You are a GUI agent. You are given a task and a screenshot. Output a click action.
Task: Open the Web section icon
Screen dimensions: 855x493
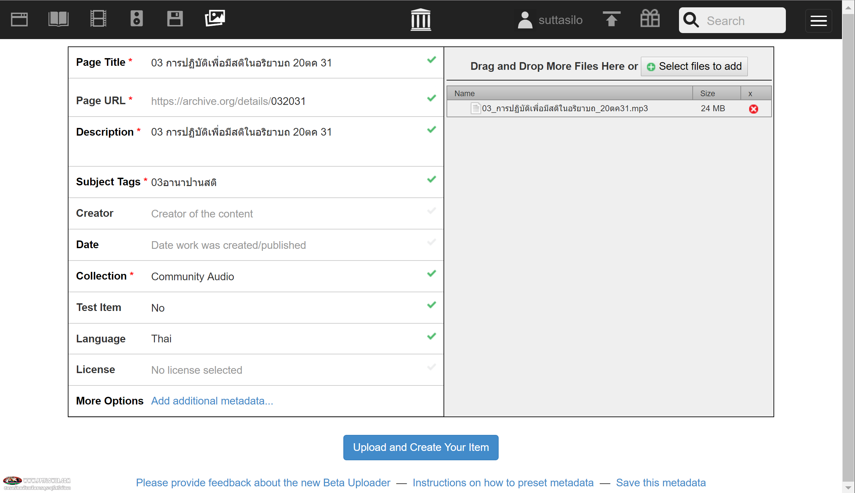coord(19,19)
